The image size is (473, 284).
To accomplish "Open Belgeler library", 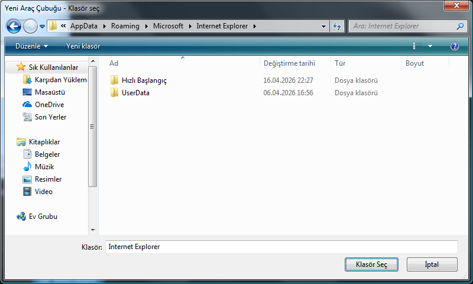I will [47, 154].
